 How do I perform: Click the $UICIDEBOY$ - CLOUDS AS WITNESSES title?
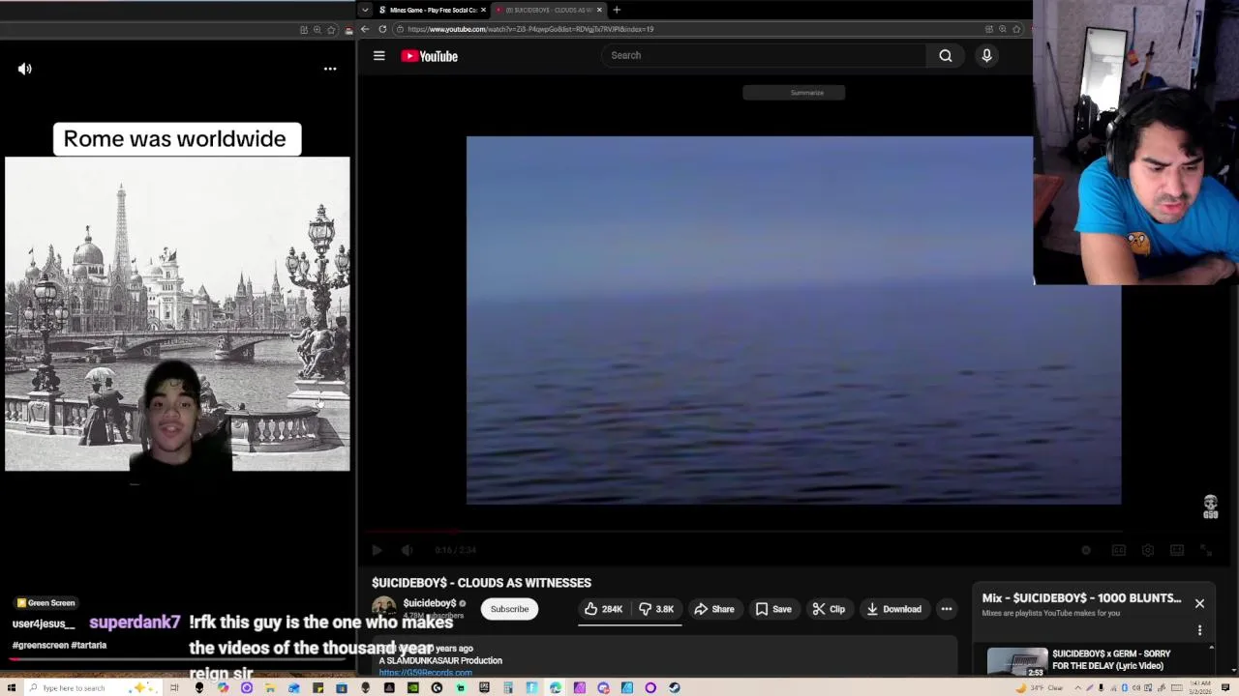point(481,583)
